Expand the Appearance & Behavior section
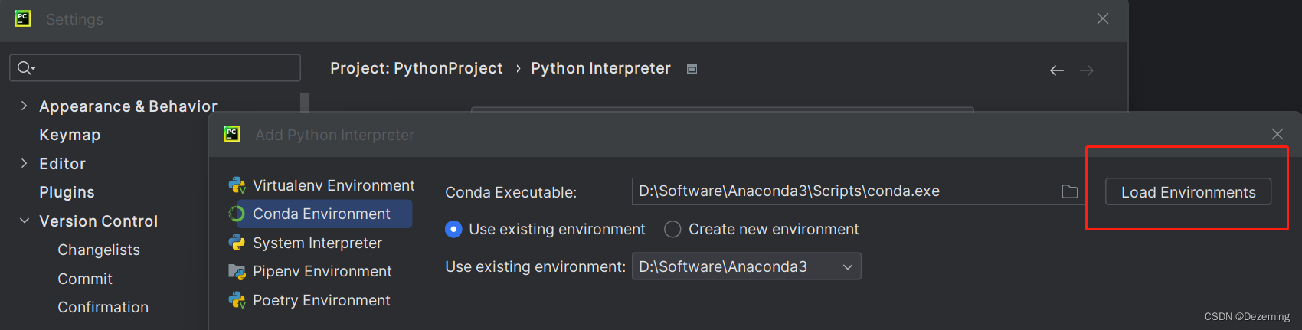This screenshot has height=330, width=1302. pyautogui.click(x=24, y=106)
